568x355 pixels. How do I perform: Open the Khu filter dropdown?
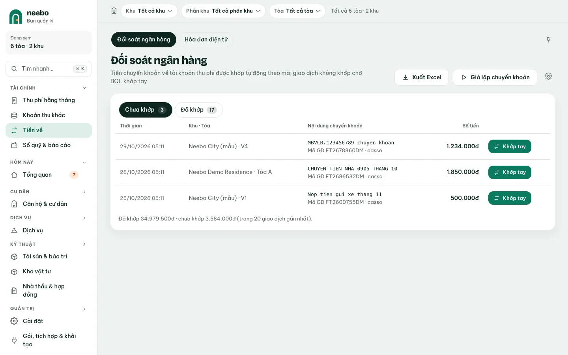click(x=149, y=11)
